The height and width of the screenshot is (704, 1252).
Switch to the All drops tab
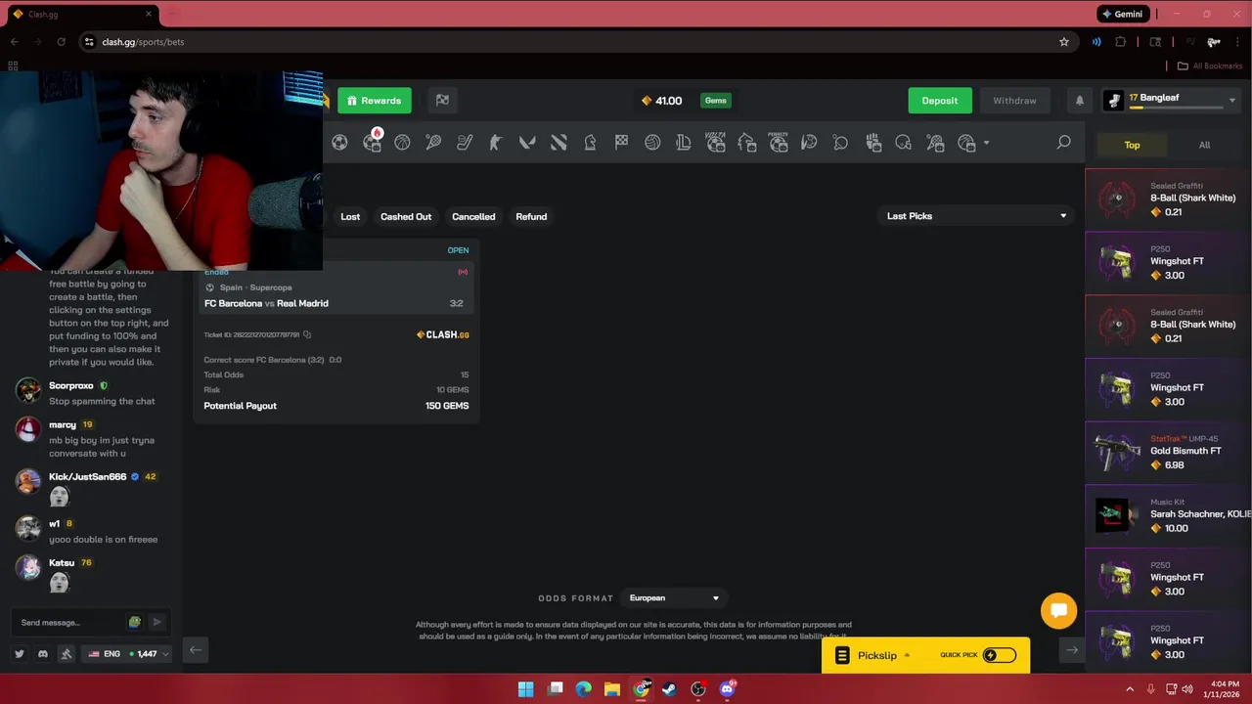pos(1204,145)
